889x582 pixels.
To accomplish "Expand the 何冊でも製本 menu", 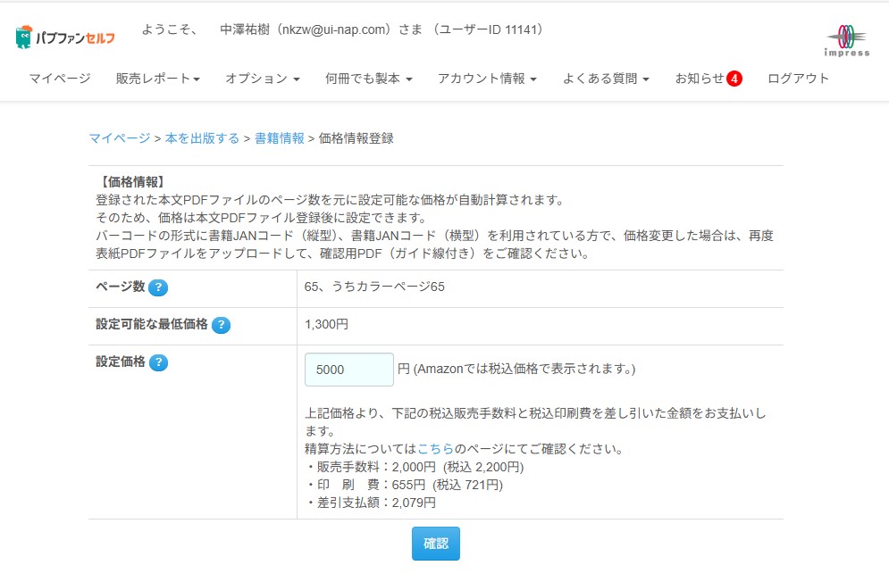I will [368, 79].
